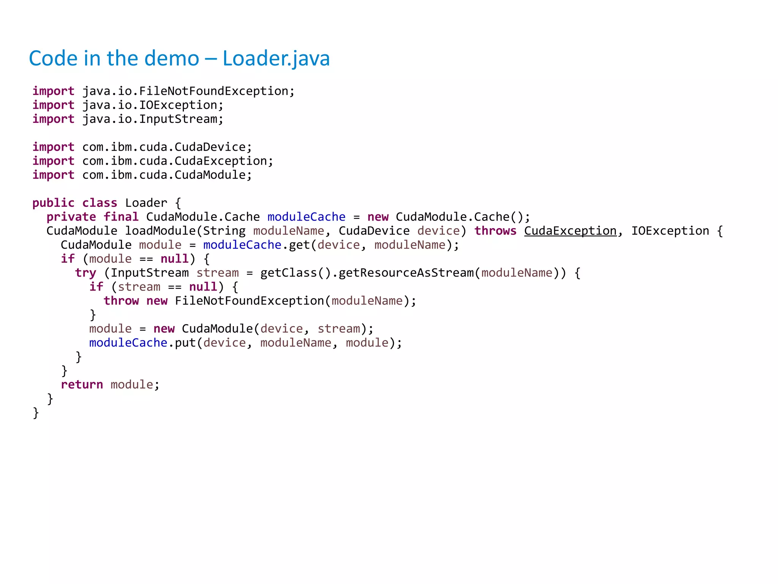Click the 'return module;' statement
This screenshot has width=778, height=584.
pos(110,385)
